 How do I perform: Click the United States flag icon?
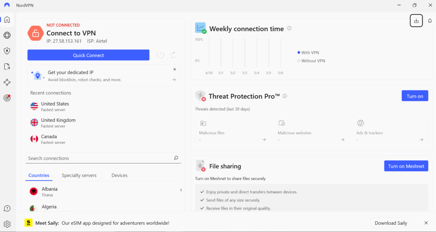[x=34, y=106]
